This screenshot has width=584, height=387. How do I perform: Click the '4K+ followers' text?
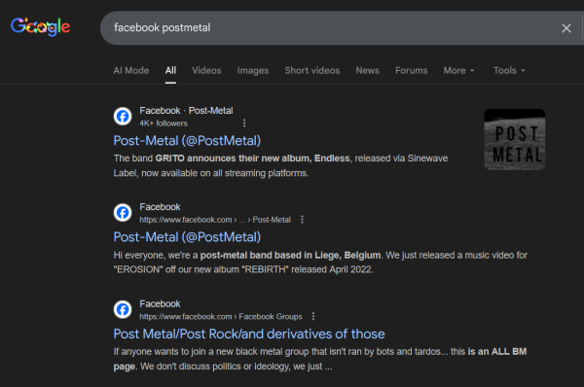tap(164, 123)
